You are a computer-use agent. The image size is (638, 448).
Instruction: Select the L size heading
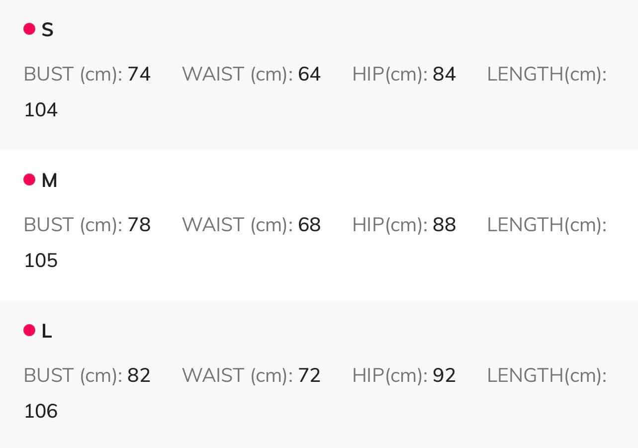[47, 332]
